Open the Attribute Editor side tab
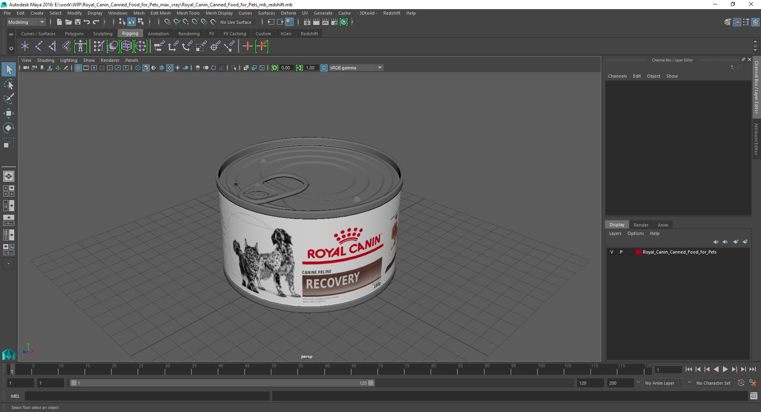 coord(756,139)
